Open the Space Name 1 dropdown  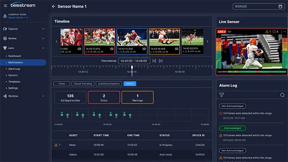click(x=18, y=18)
